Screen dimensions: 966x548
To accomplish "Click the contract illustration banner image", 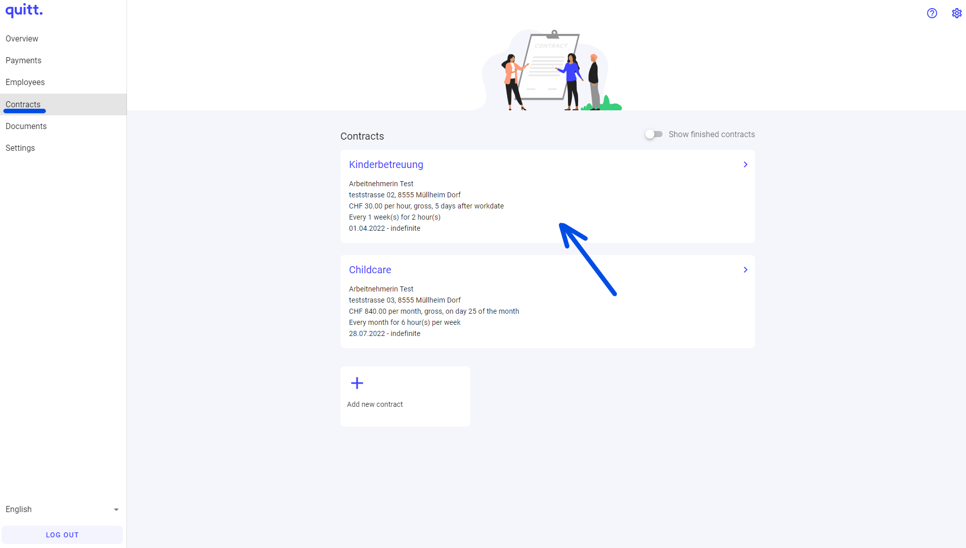I will coord(552,70).
